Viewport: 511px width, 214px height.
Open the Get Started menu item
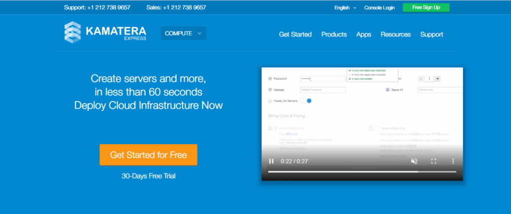click(x=295, y=34)
